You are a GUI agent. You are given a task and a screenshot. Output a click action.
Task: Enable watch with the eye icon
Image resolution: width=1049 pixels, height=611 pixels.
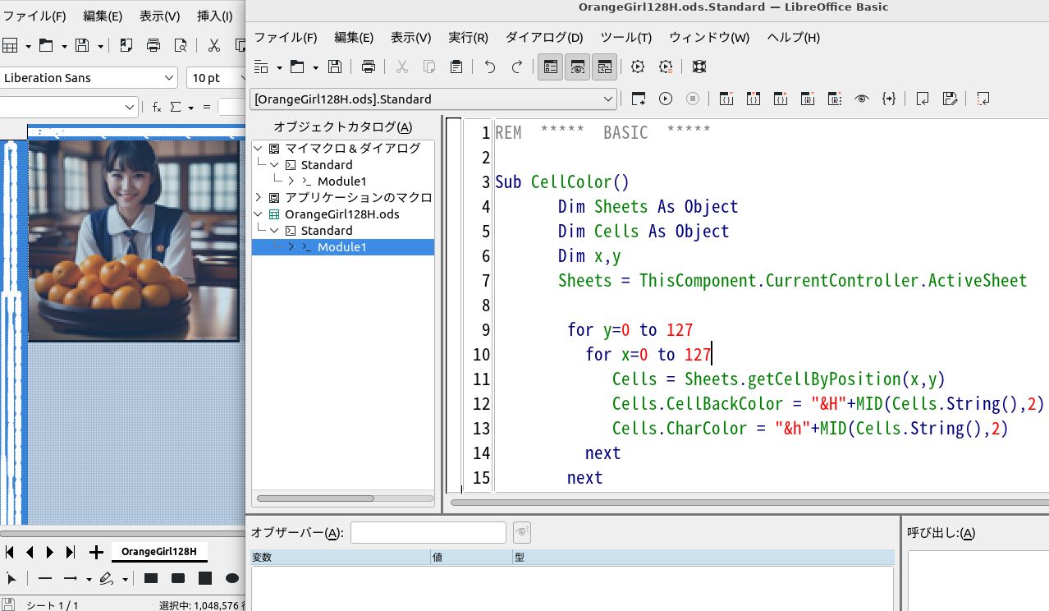coord(861,99)
